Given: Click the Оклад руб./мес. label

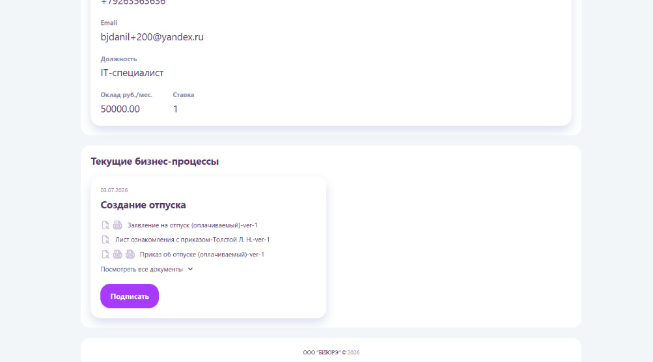Looking at the screenshot, I should point(126,95).
